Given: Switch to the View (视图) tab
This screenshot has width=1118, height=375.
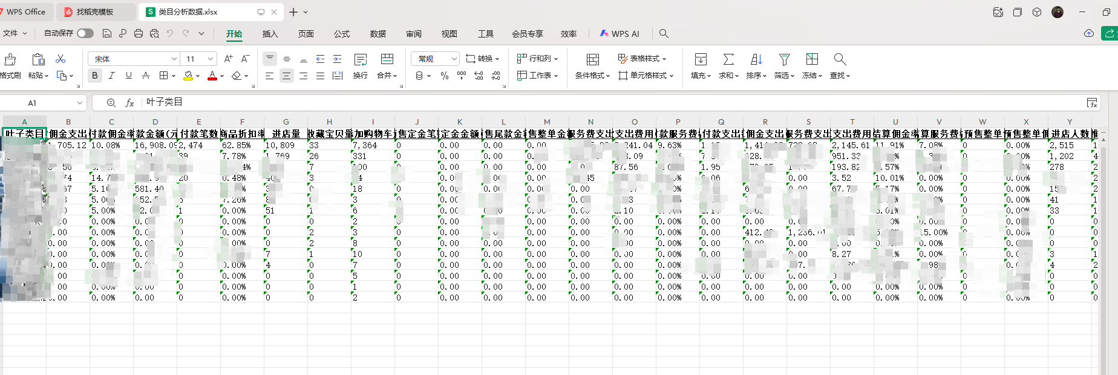Looking at the screenshot, I should point(449,34).
